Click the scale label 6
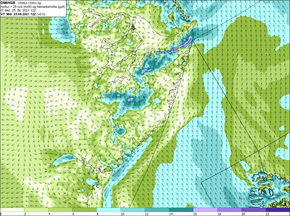The height and width of the screenshot is (216, 290). [x=73, y=214]
